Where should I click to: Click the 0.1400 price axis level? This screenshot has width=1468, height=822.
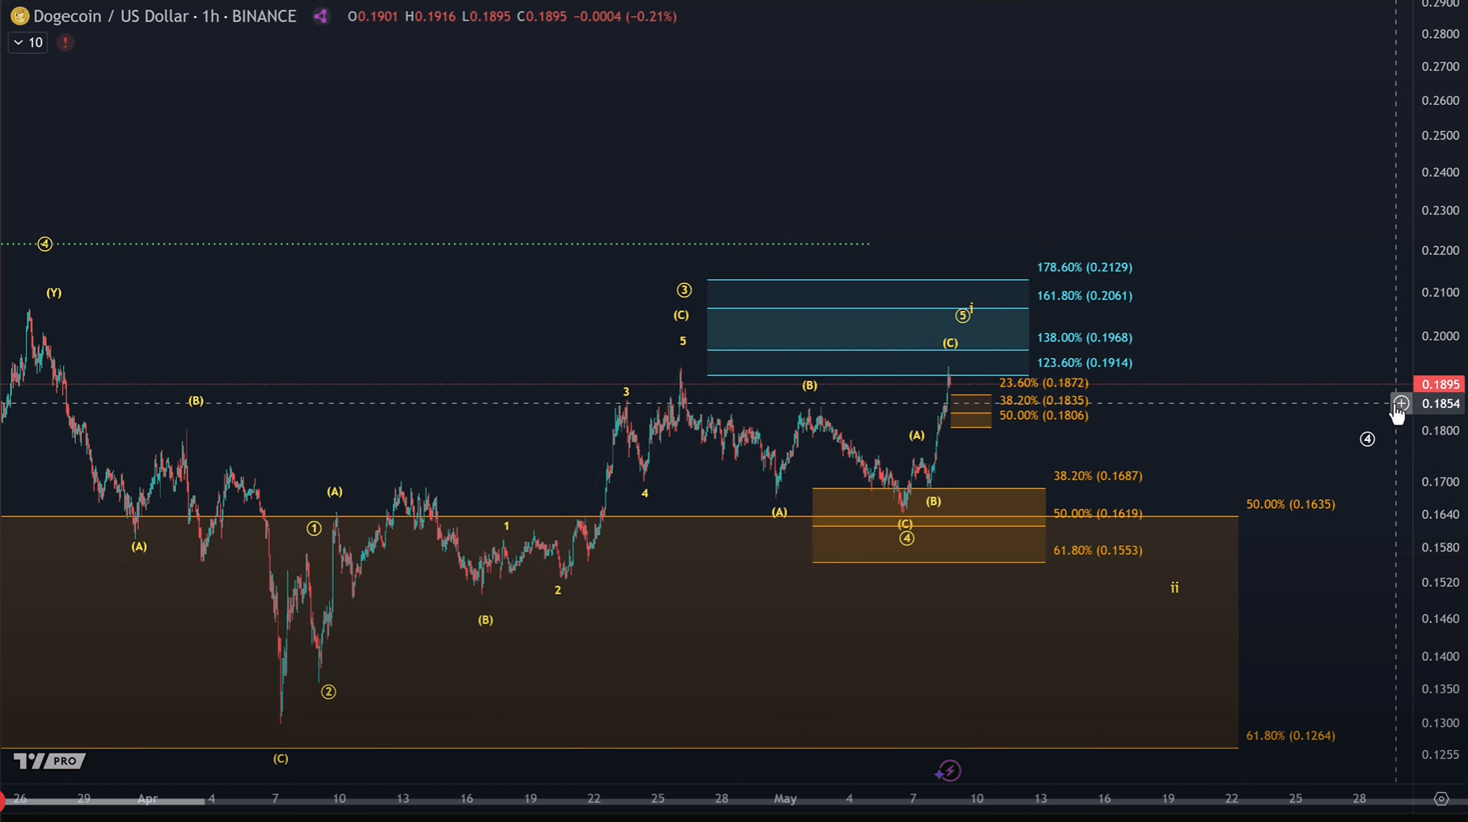pos(1440,656)
